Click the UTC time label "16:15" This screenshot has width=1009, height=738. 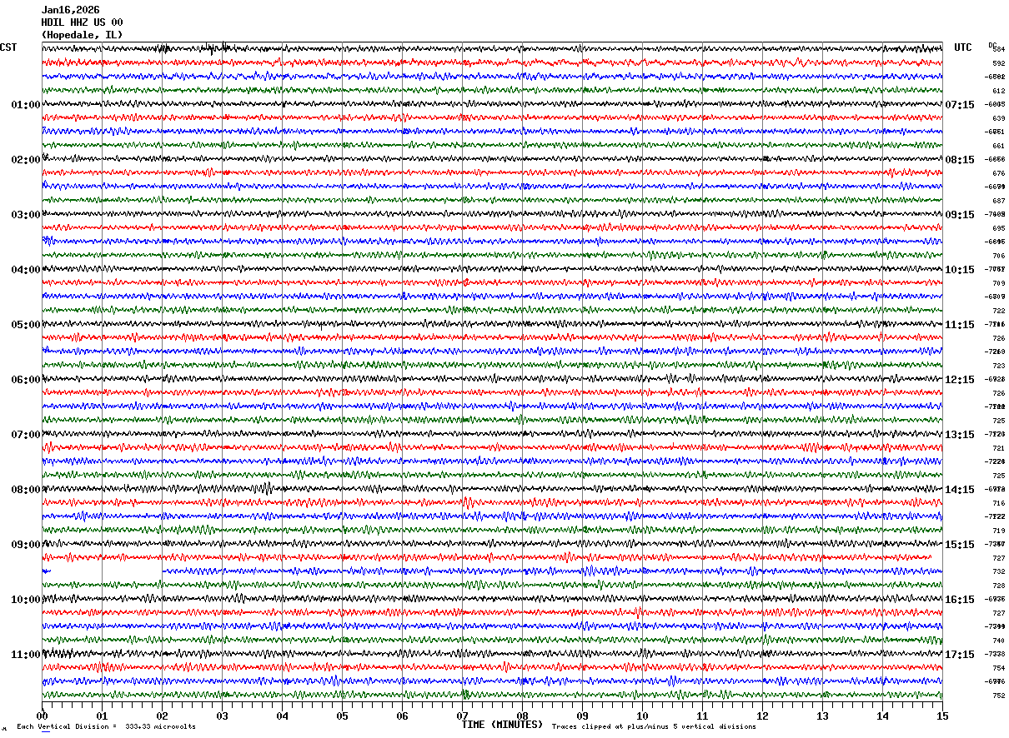960,600
